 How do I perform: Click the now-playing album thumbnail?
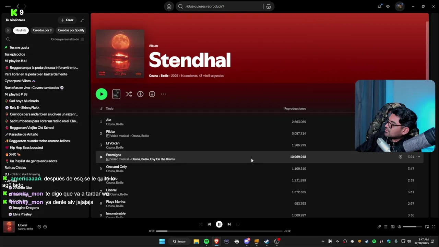point(9,227)
